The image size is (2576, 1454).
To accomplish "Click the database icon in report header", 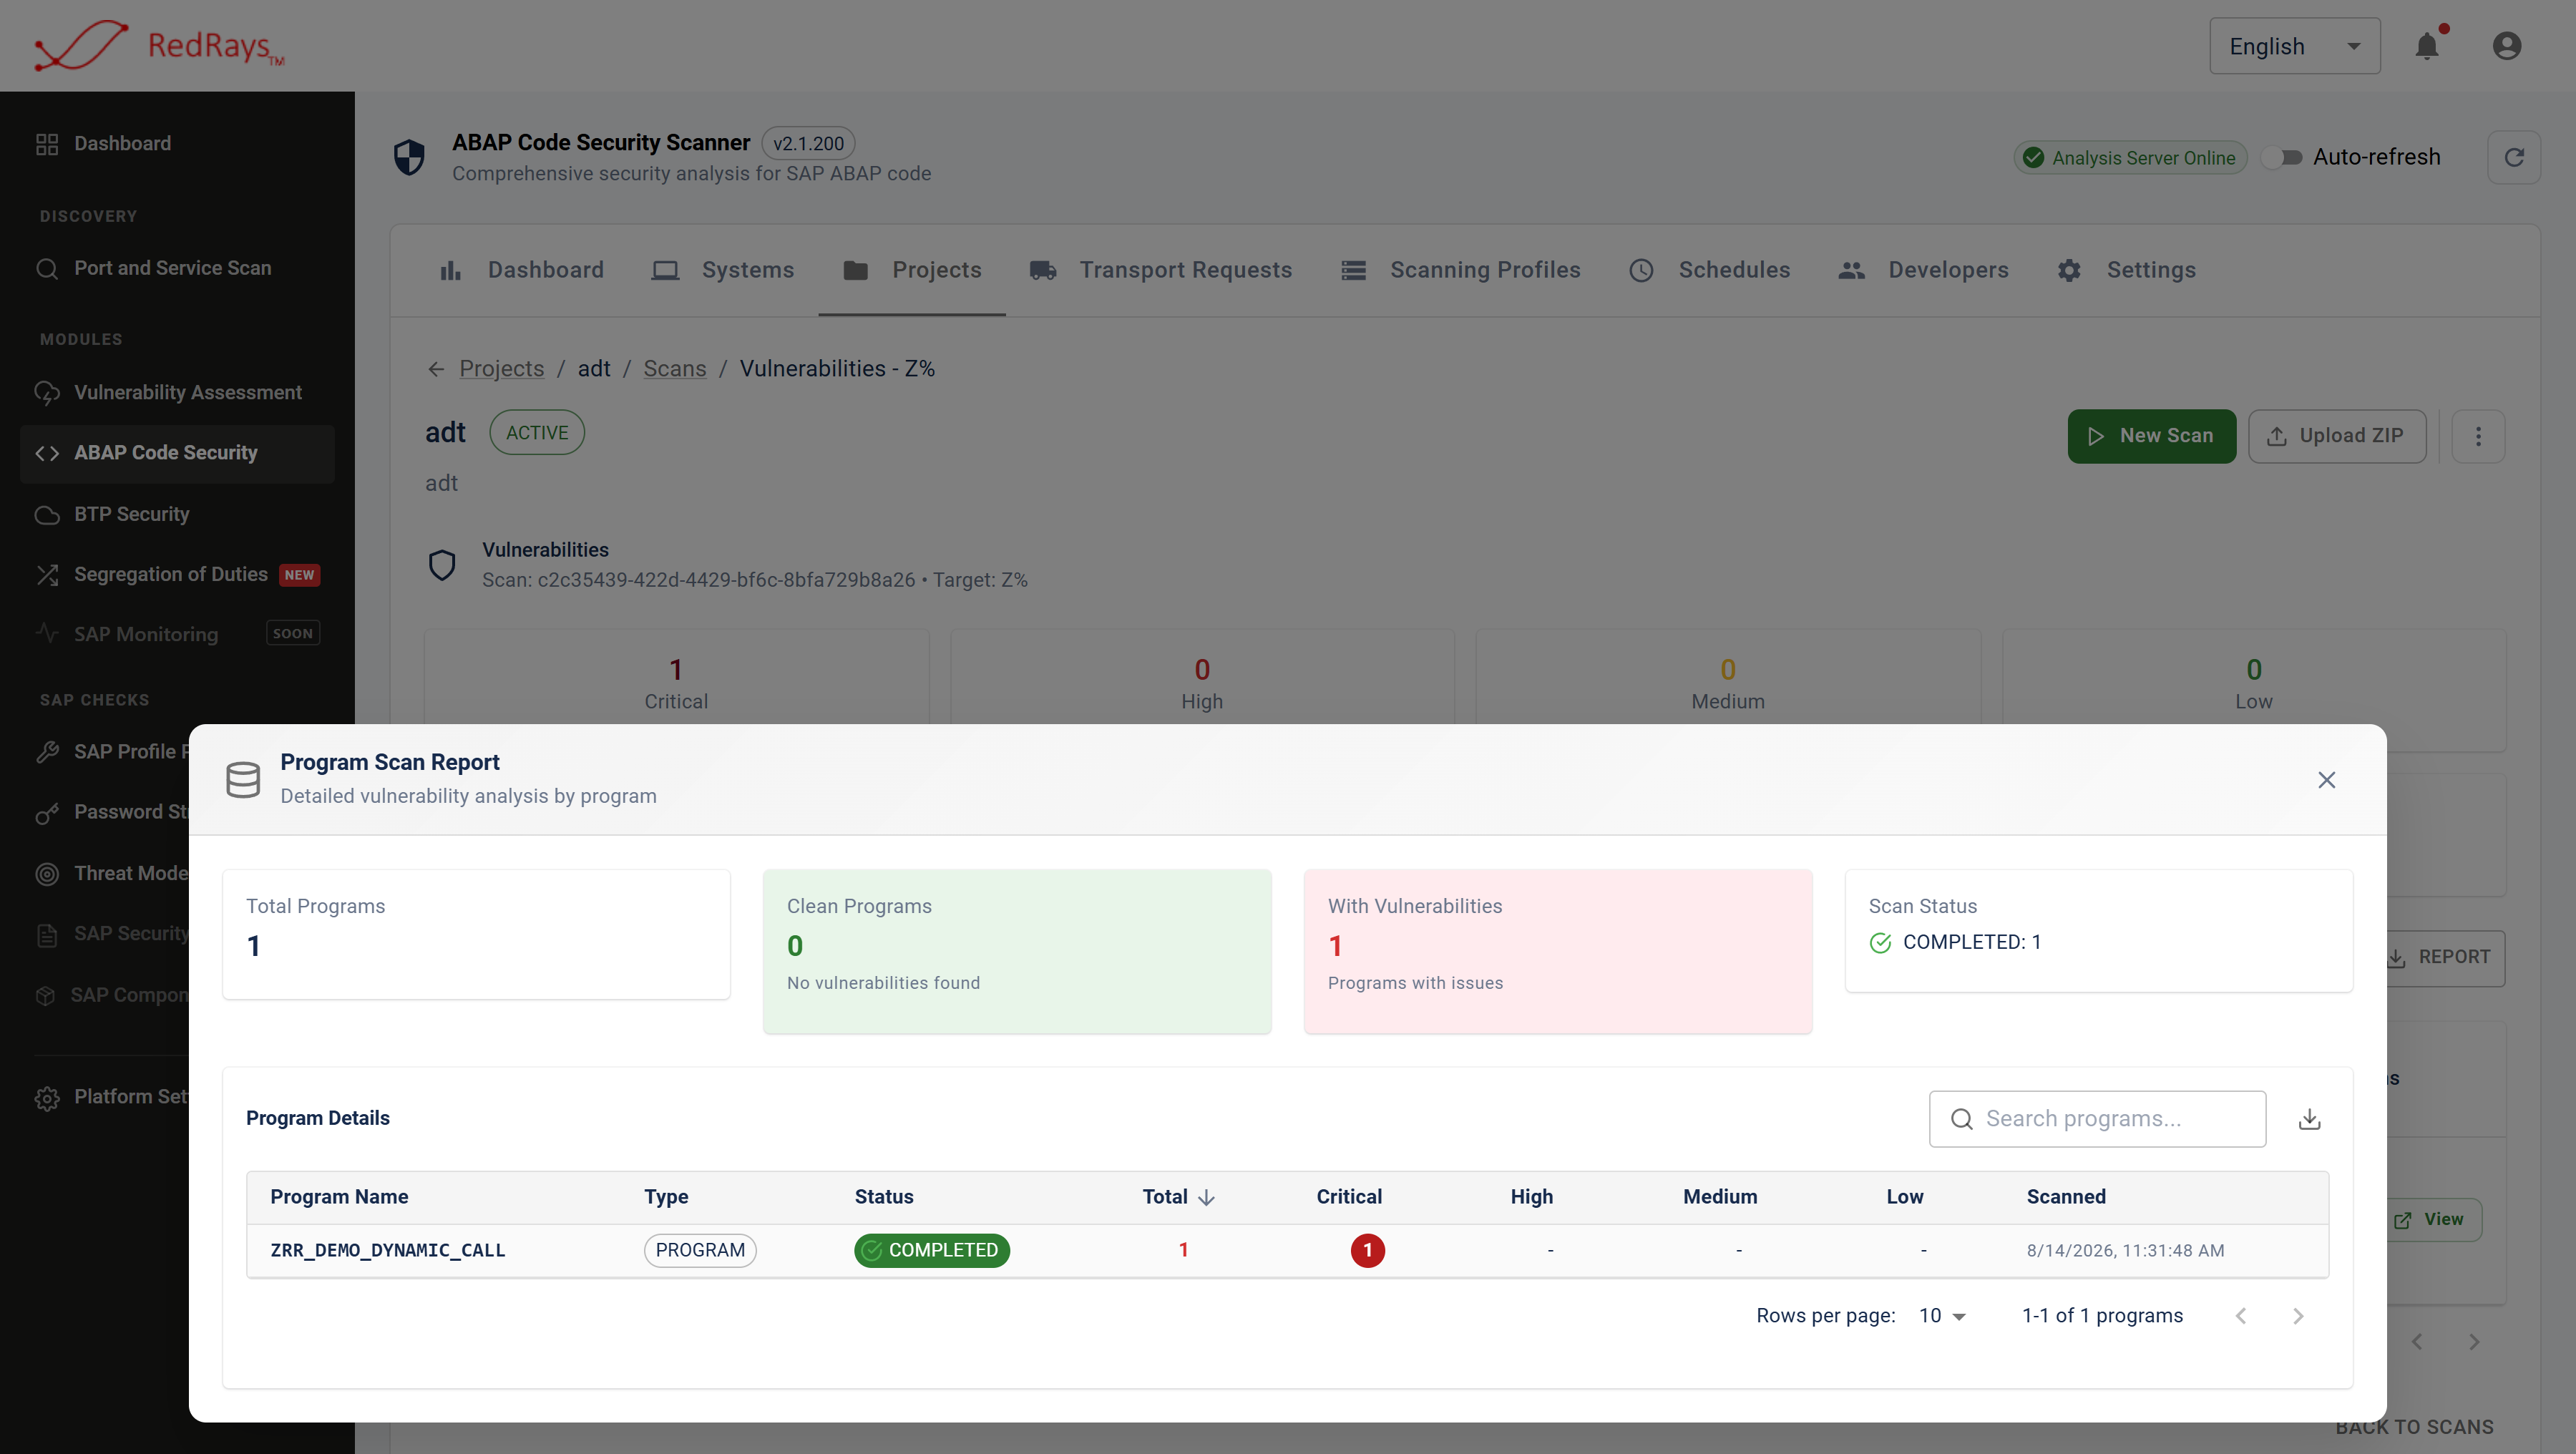I will point(243,780).
